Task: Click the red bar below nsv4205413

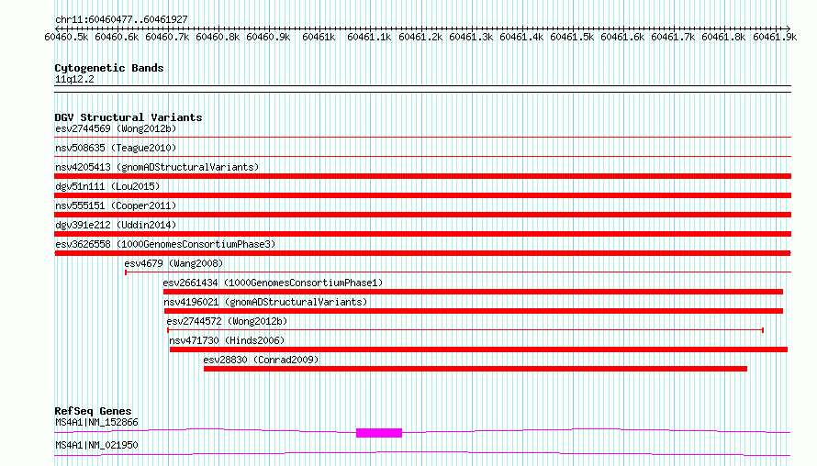Action: tap(422, 176)
